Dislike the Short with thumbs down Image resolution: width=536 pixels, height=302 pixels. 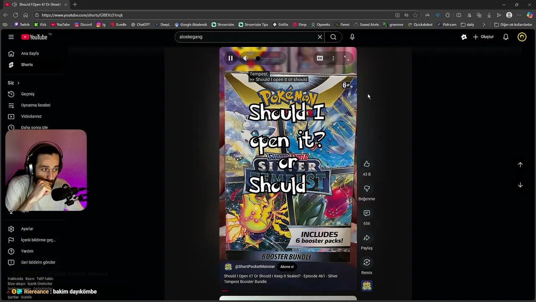click(367, 189)
